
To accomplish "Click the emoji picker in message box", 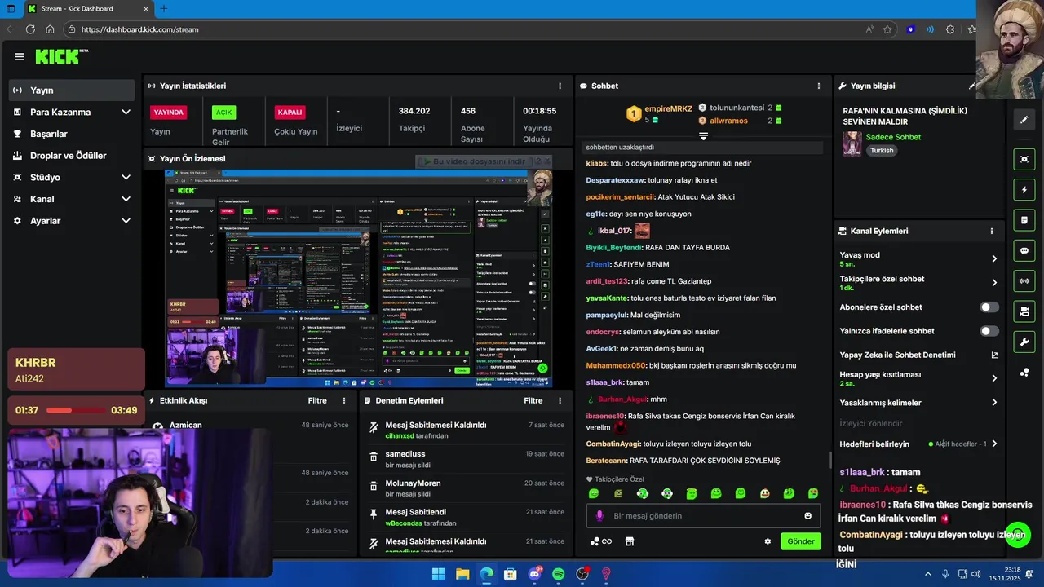I will point(808,515).
